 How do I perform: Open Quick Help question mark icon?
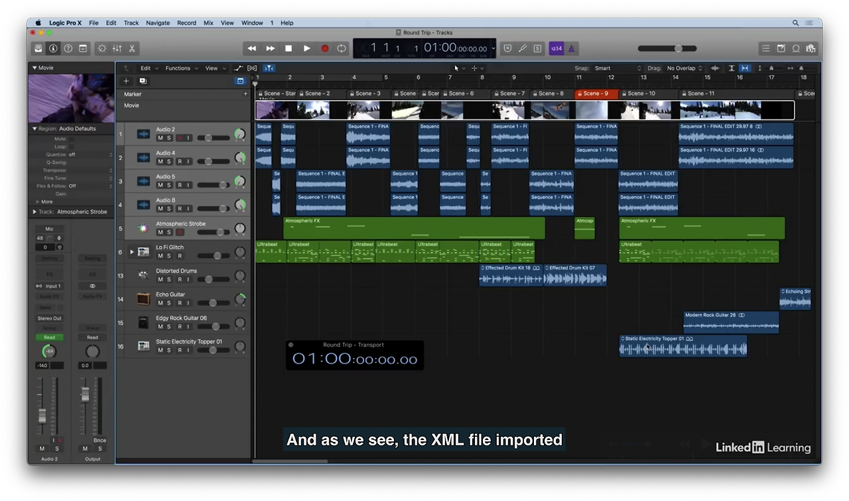68,48
